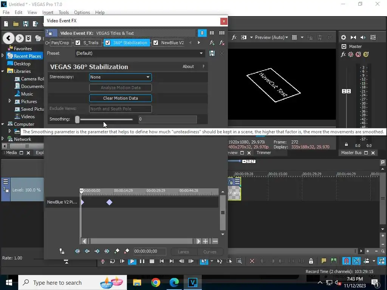Click the Insert Region green flags icon

point(333,261)
